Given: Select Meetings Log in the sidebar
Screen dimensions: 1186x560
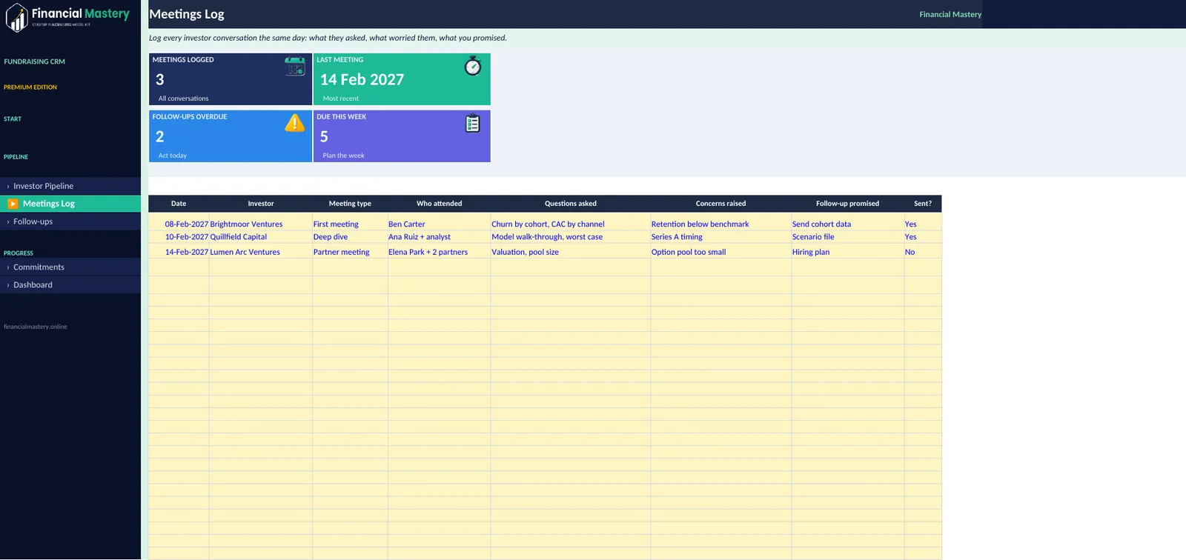Looking at the screenshot, I should click(x=70, y=204).
